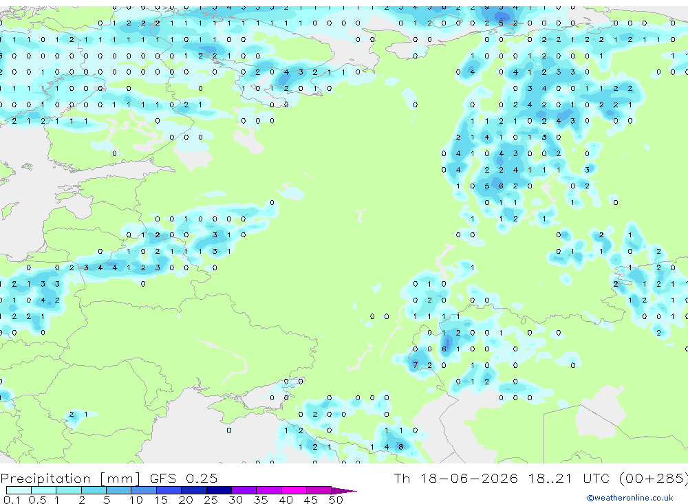Open the weatheronline.co.uk copyright link
This screenshot has width=688, height=504.
pos(630,498)
